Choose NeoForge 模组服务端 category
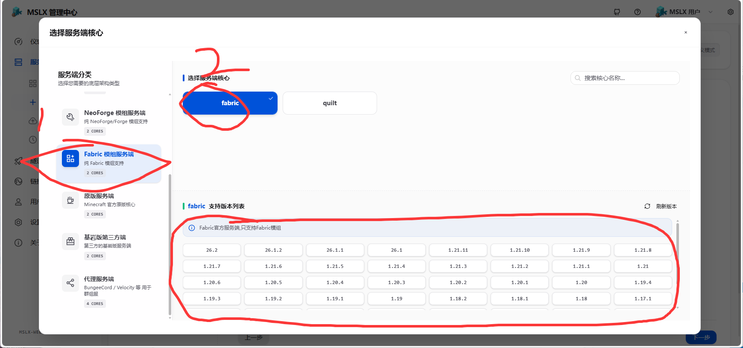743x348 pixels. (109, 122)
